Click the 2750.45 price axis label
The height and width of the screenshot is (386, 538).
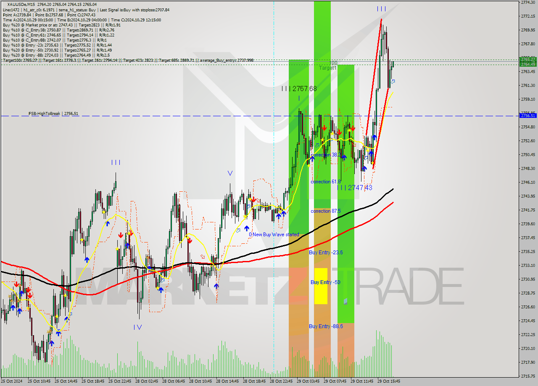pyautogui.click(x=528, y=155)
